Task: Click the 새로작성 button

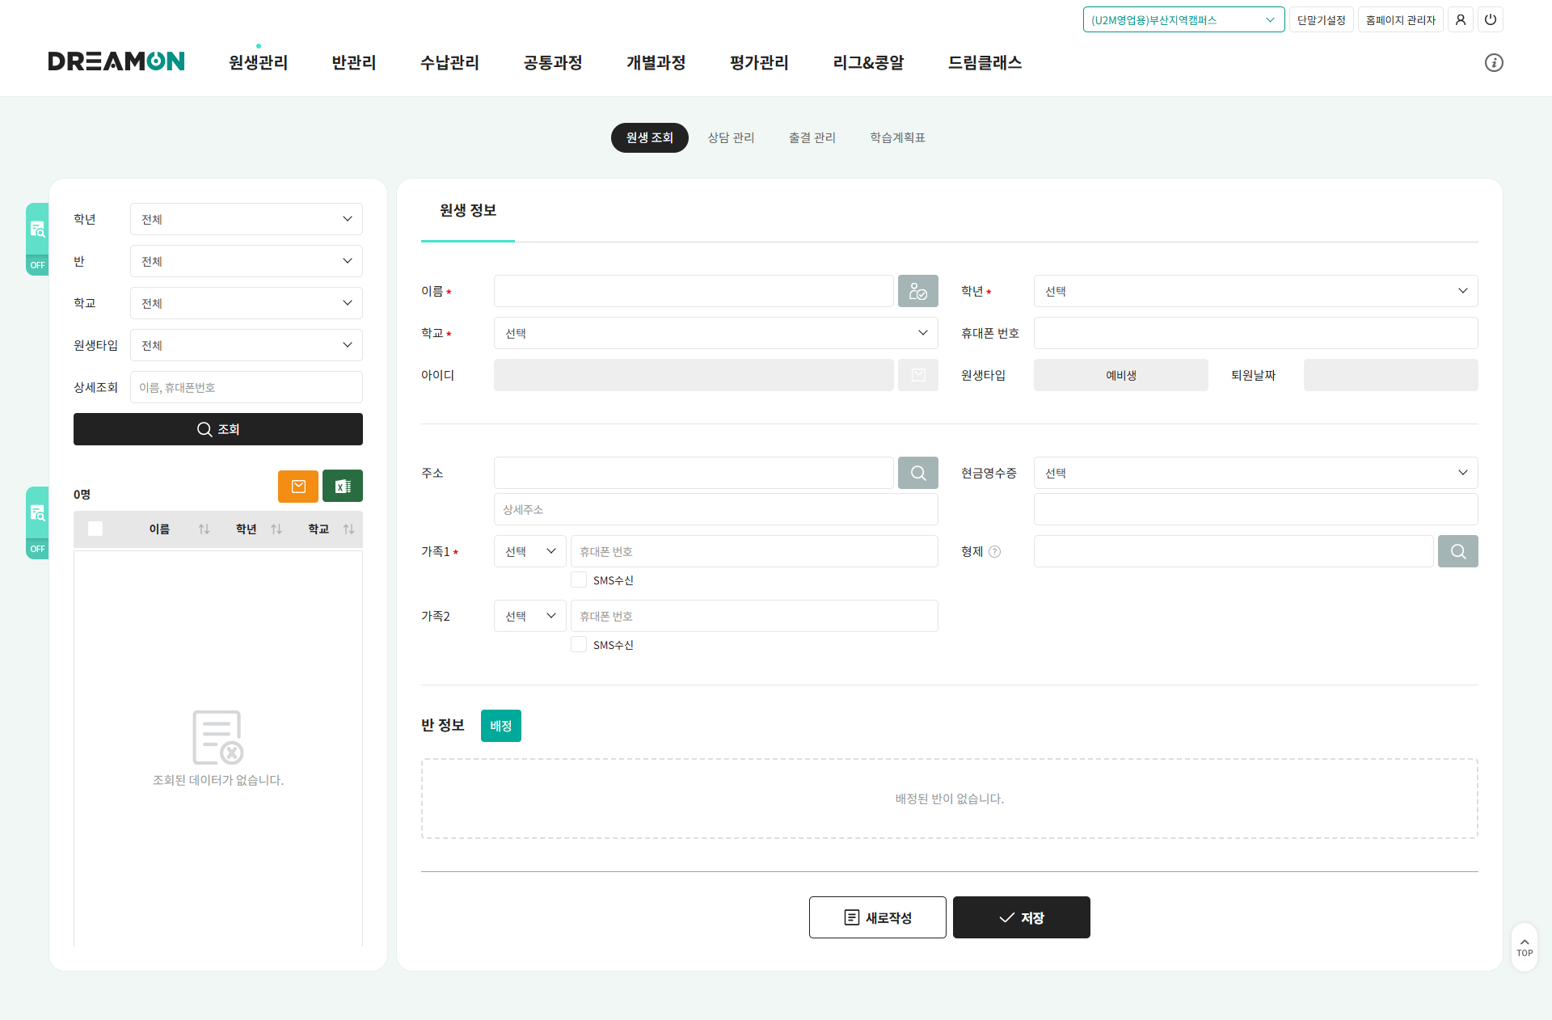Action: (x=878, y=917)
